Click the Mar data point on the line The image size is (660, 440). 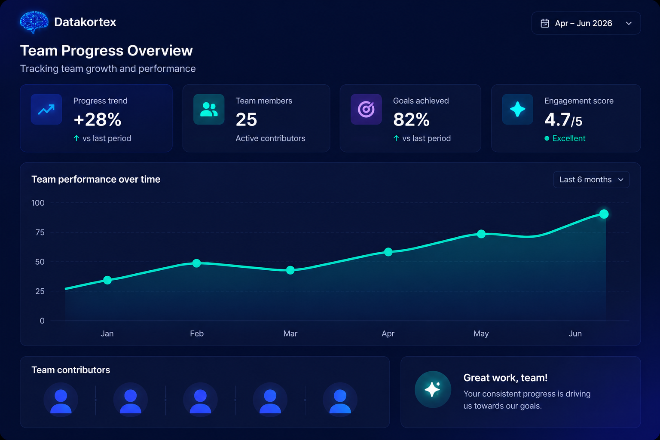point(290,270)
